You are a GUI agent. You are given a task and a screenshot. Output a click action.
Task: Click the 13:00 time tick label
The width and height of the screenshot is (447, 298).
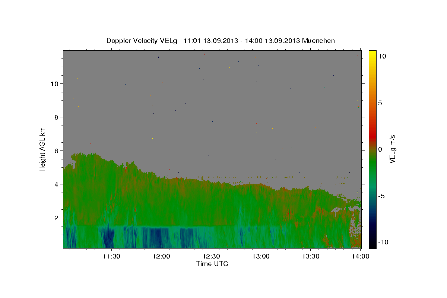261,256
